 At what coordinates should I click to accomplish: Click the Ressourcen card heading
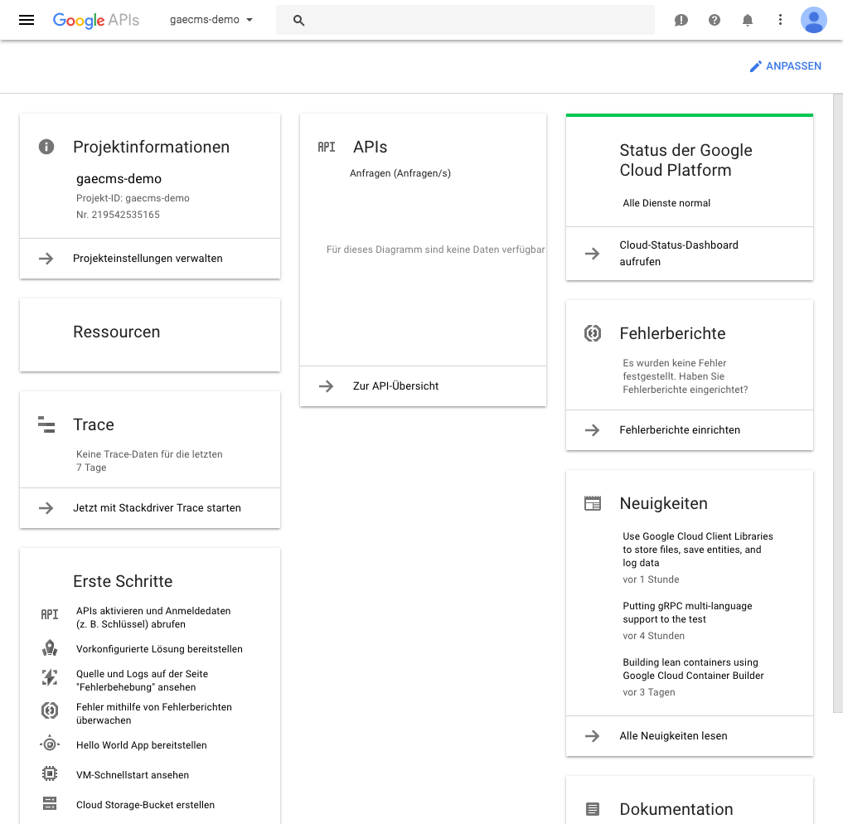117,332
